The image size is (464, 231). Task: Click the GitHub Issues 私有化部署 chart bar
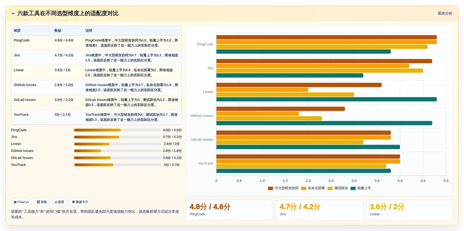258,114
